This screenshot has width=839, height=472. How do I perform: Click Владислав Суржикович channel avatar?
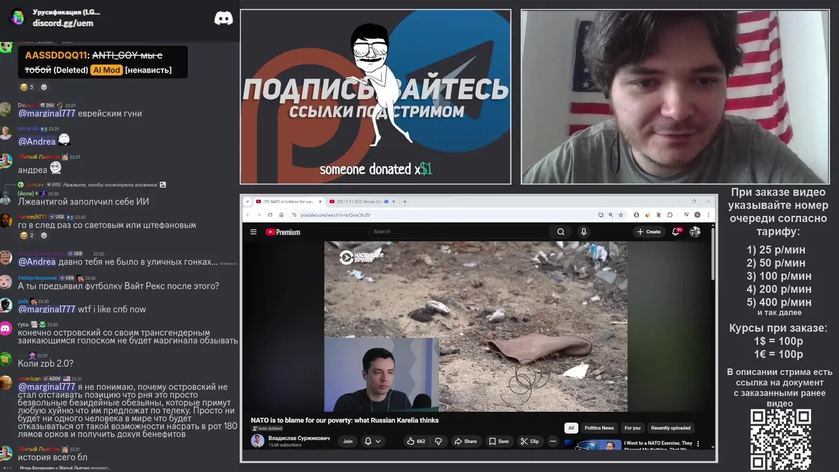coord(258,441)
